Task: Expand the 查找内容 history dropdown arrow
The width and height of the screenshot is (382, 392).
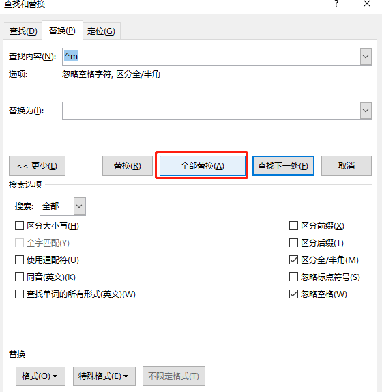Action: pyautogui.click(x=366, y=57)
